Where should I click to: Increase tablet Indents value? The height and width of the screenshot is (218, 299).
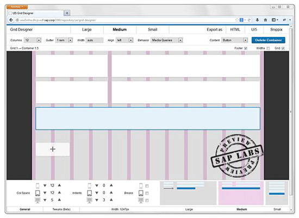[111, 192]
